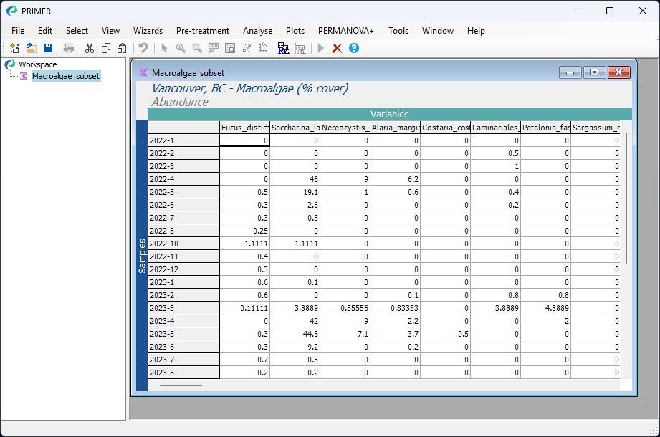Stop the current task with the red X
Viewport: 660px width, 437px height.
coord(337,48)
